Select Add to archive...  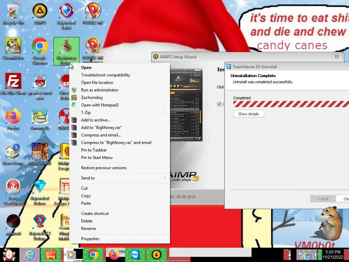[x=120, y=120]
